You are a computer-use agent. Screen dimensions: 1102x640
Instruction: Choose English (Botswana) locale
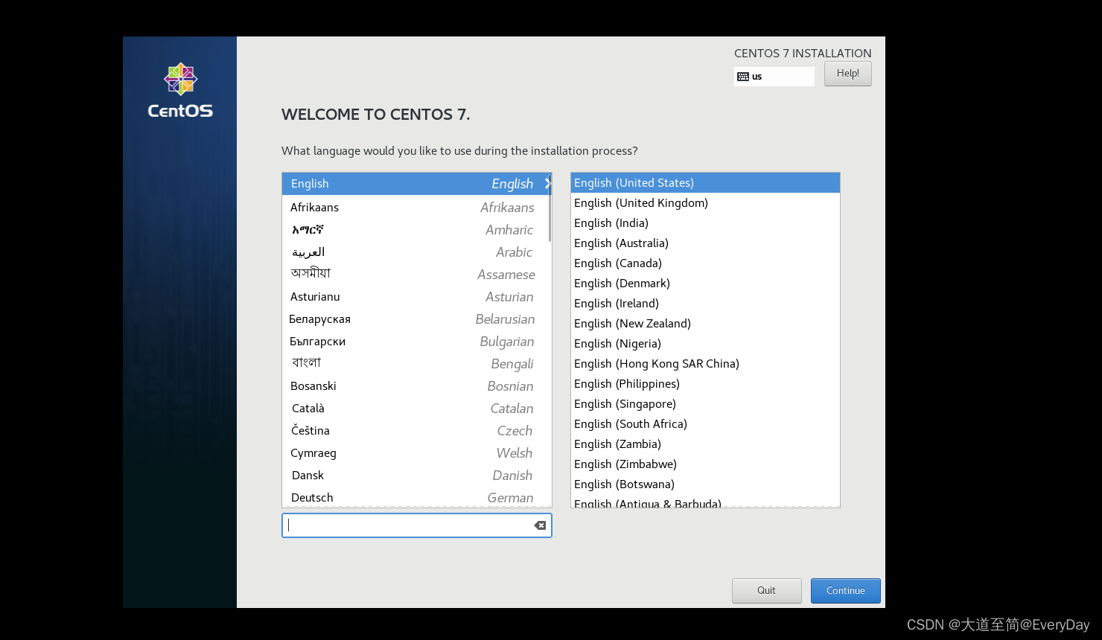tap(705, 484)
